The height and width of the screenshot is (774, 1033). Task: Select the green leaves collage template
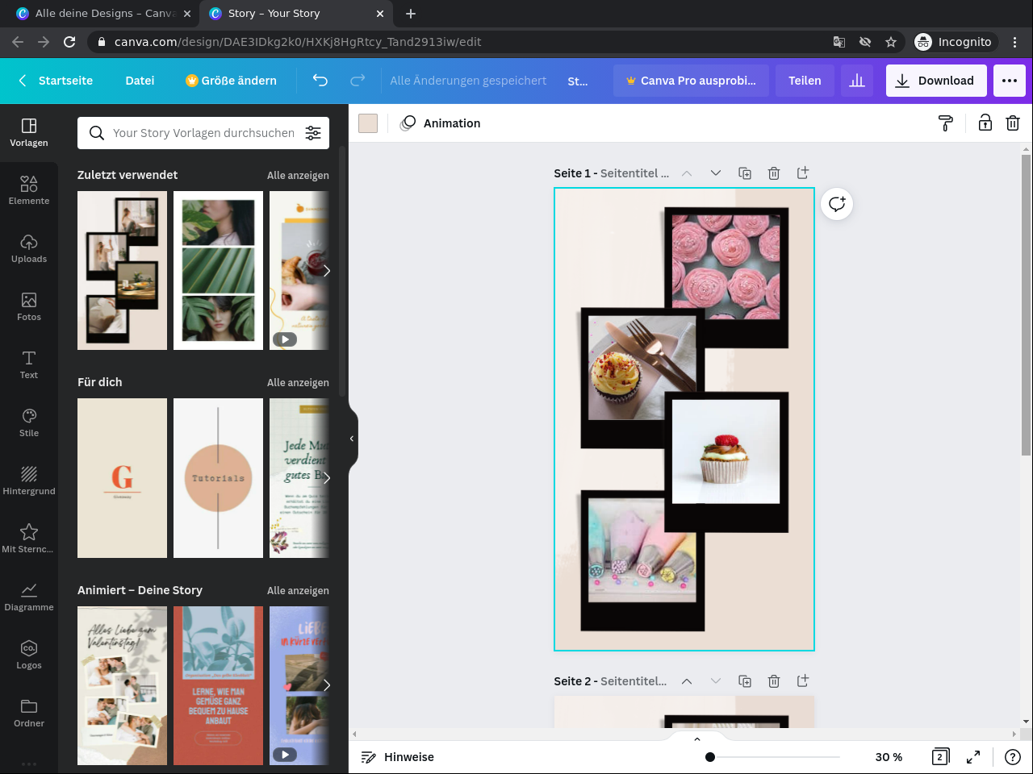tap(218, 271)
